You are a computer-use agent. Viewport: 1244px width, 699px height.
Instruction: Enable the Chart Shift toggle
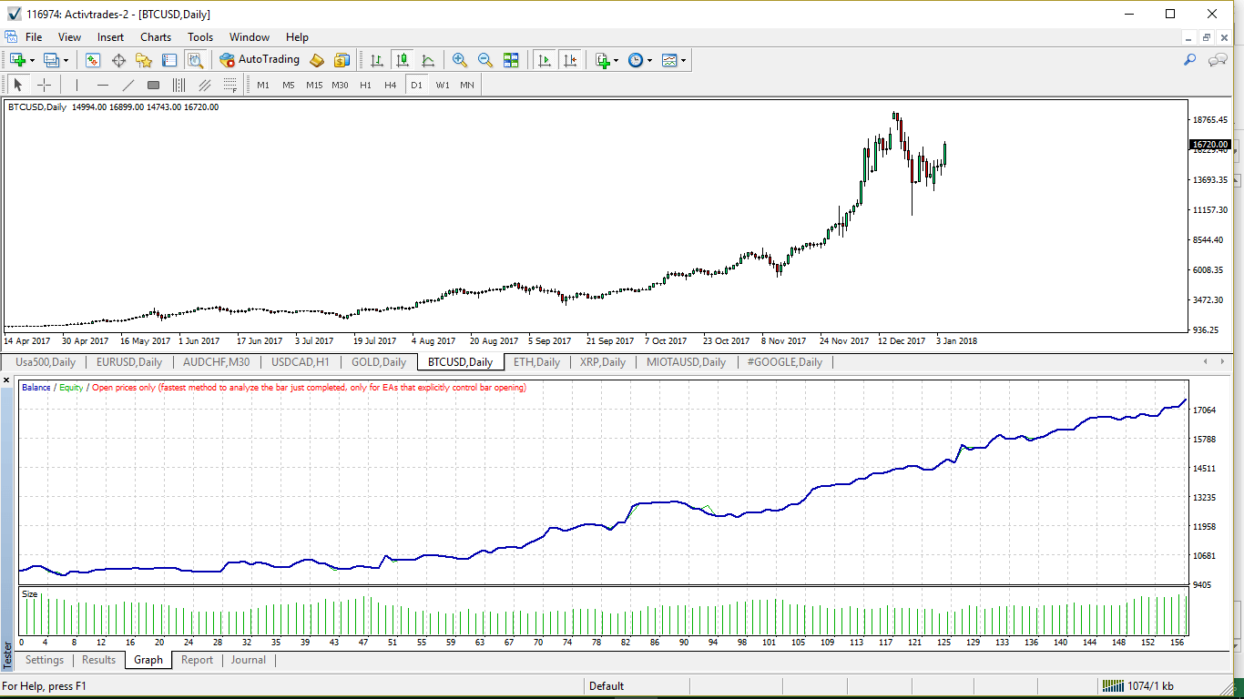click(x=569, y=60)
